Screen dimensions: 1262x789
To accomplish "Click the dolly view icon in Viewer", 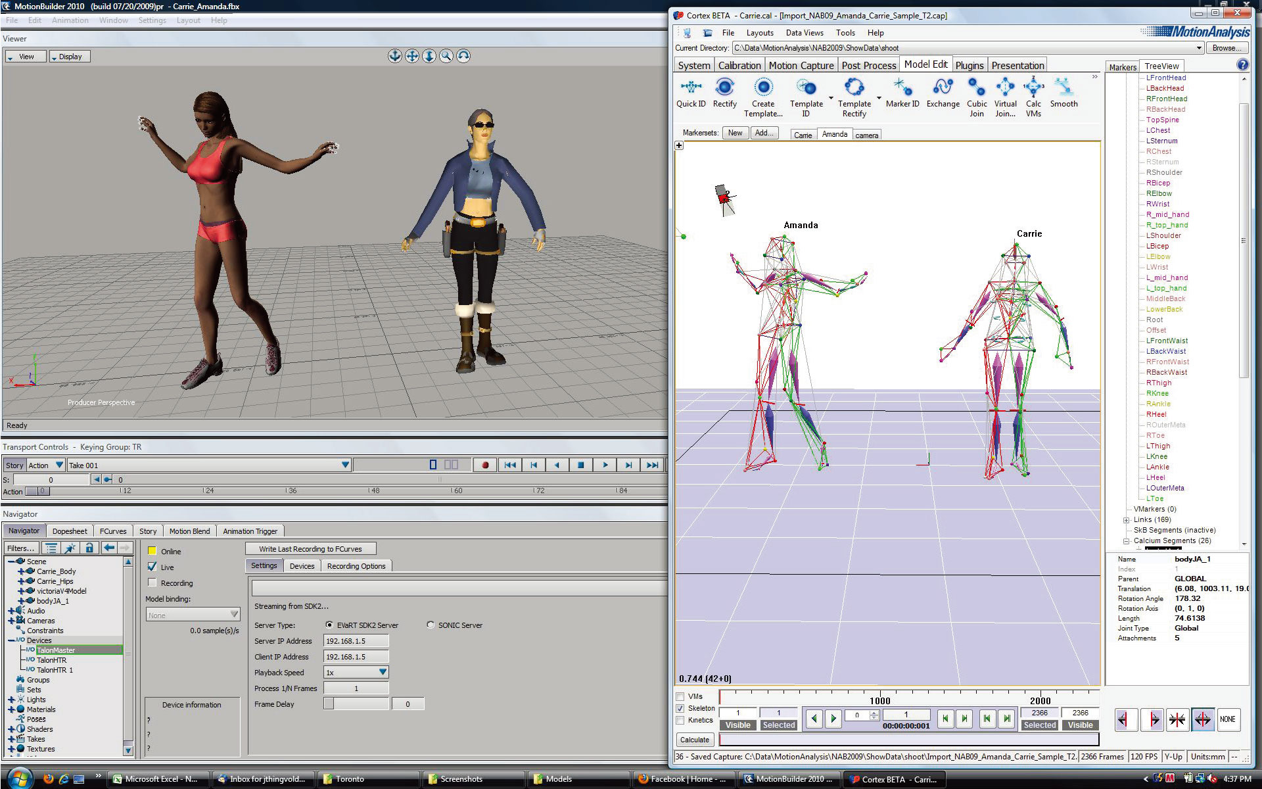I will click(x=429, y=56).
